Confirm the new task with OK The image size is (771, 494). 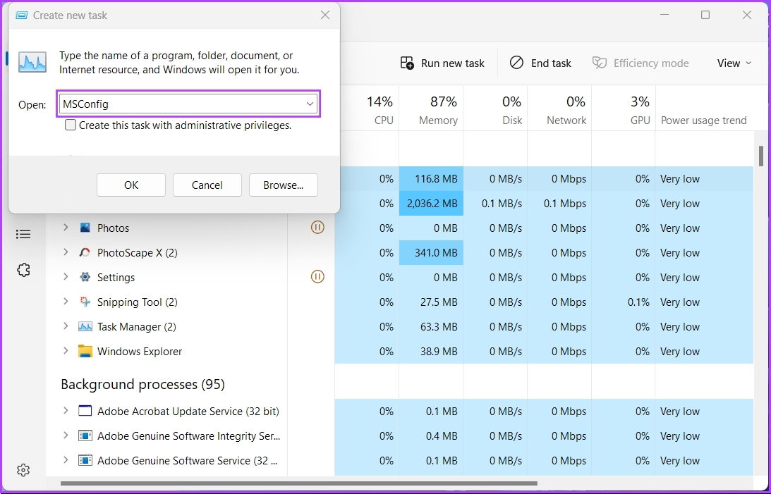point(130,185)
